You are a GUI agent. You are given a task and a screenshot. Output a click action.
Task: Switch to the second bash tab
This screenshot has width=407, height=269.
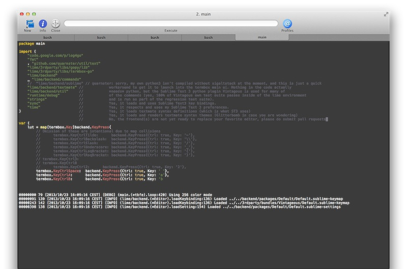point(101,38)
